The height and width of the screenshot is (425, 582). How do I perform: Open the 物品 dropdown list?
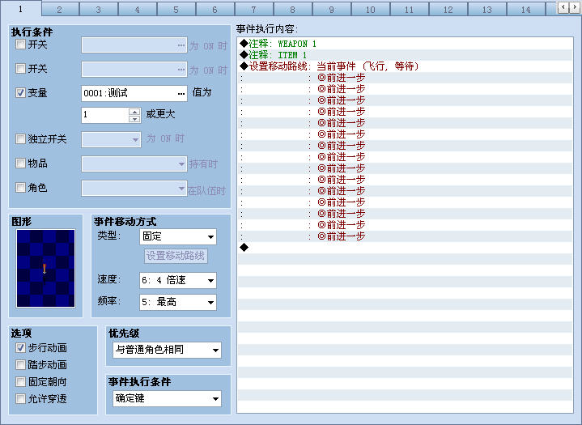coord(134,164)
